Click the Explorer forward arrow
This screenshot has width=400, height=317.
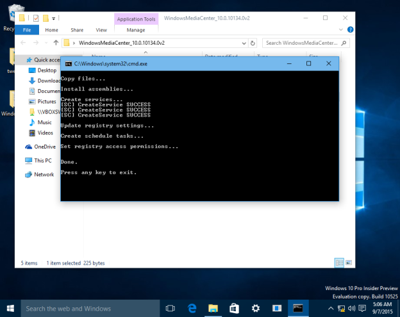click(x=36, y=43)
